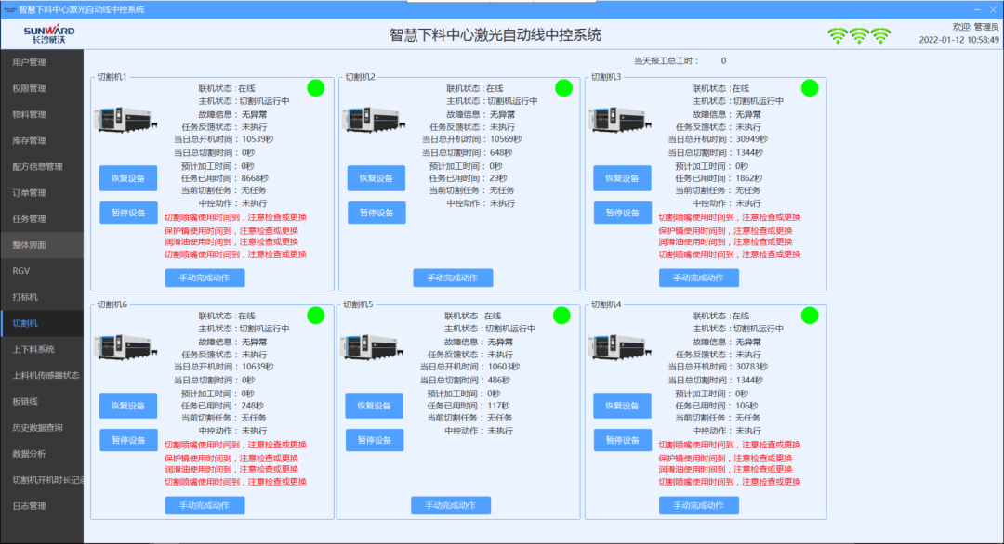Click 暂停设备 for 切割机6
The height and width of the screenshot is (544, 1004).
[128, 440]
